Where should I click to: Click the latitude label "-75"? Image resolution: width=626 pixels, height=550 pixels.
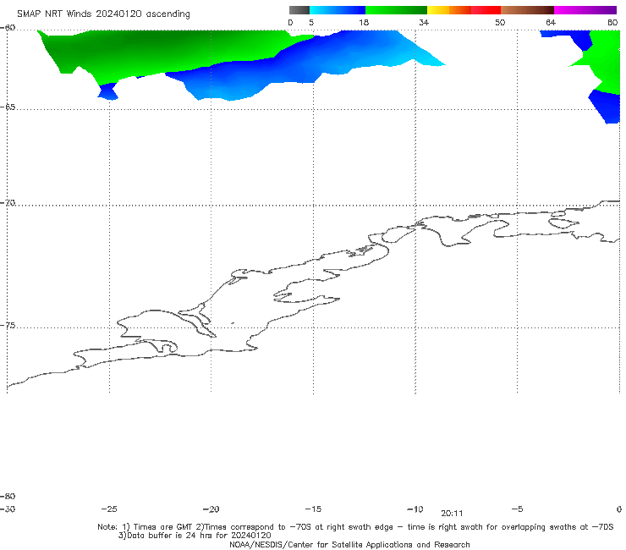click(8, 326)
